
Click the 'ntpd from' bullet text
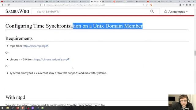pyautogui.click(x=16, y=46)
